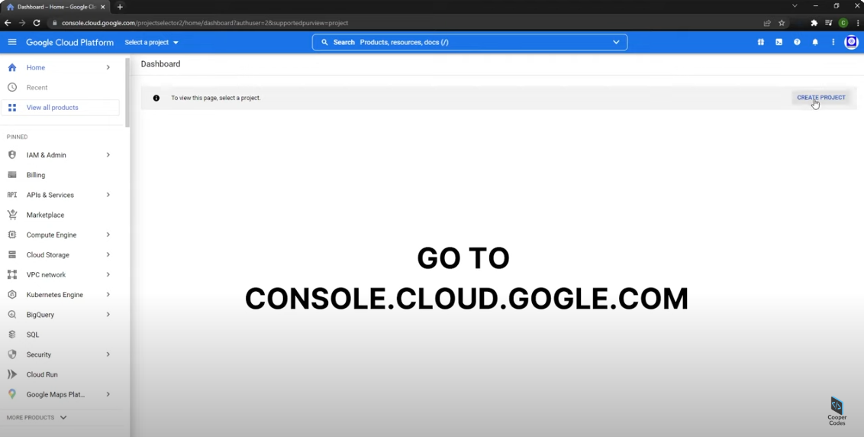Expand the search bar dropdown arrow
864x437 pixels.
[x=616, y=43]
